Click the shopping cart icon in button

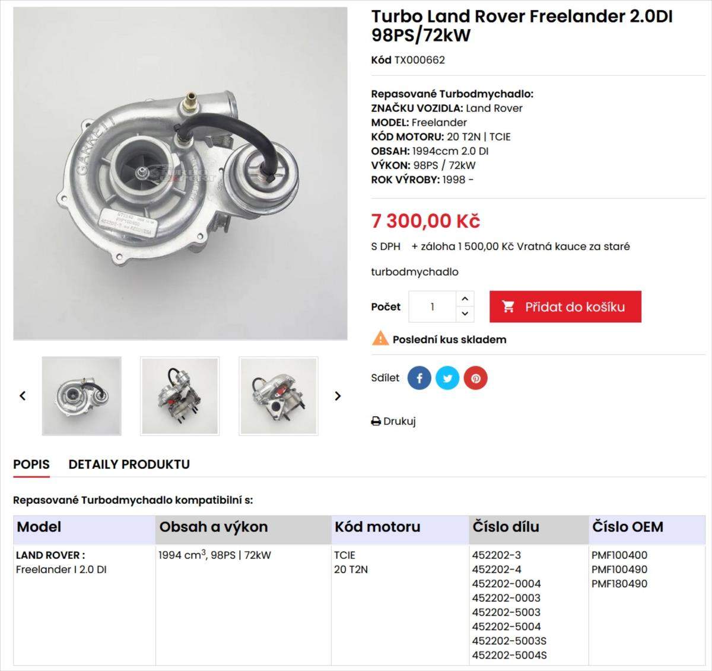(508, 306)
